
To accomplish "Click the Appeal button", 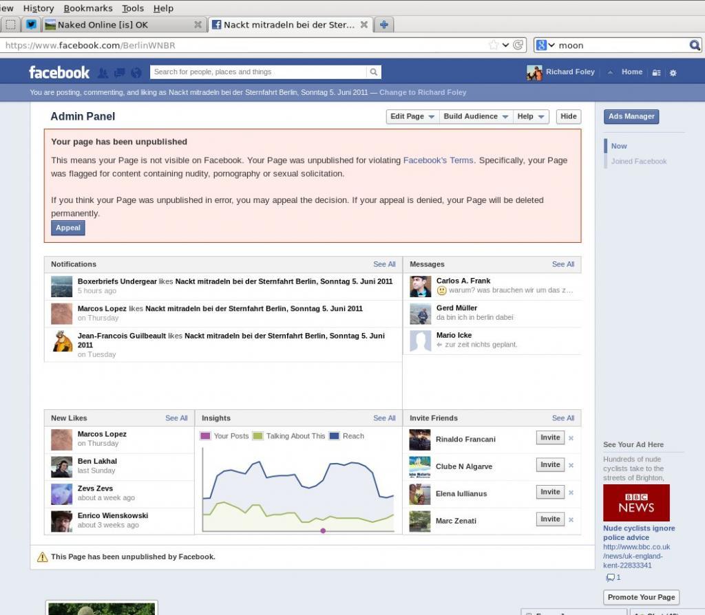I will 68,228.
